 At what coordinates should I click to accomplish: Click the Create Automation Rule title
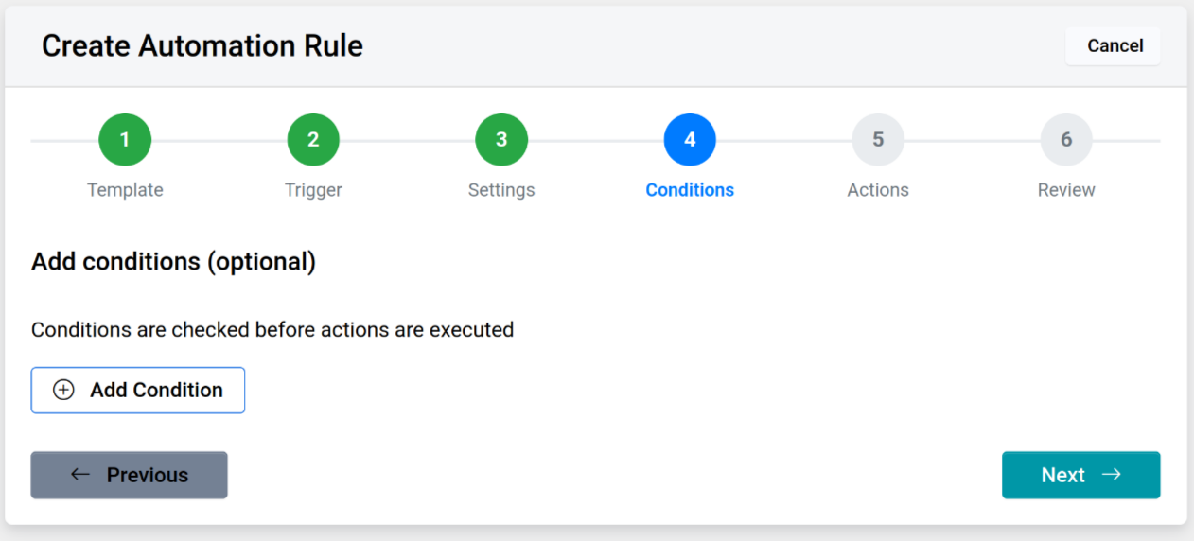202,45
